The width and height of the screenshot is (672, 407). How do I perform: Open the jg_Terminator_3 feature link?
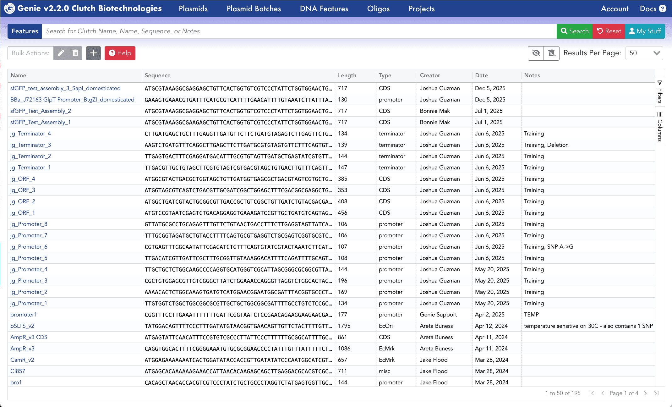coord(30,145)
